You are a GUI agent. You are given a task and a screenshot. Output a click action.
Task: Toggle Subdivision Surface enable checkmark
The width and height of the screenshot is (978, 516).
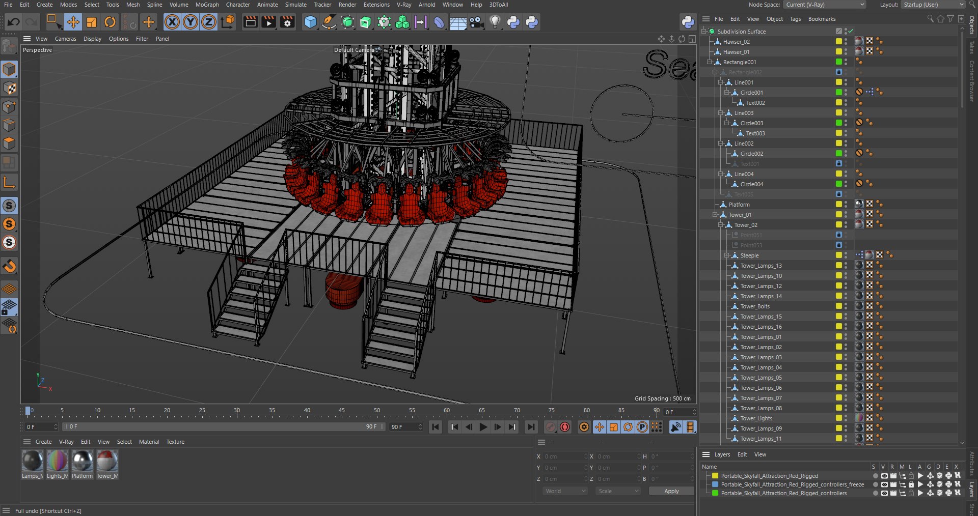click(851, 31)
